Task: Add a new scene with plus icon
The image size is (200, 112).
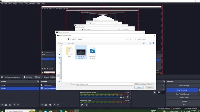Action: [x=2, y=105]
